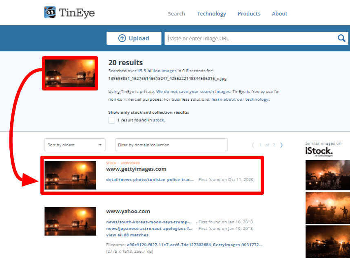Click the www.gettyimages.com result title
Screen dimensions: 350x258
(136, 169)
